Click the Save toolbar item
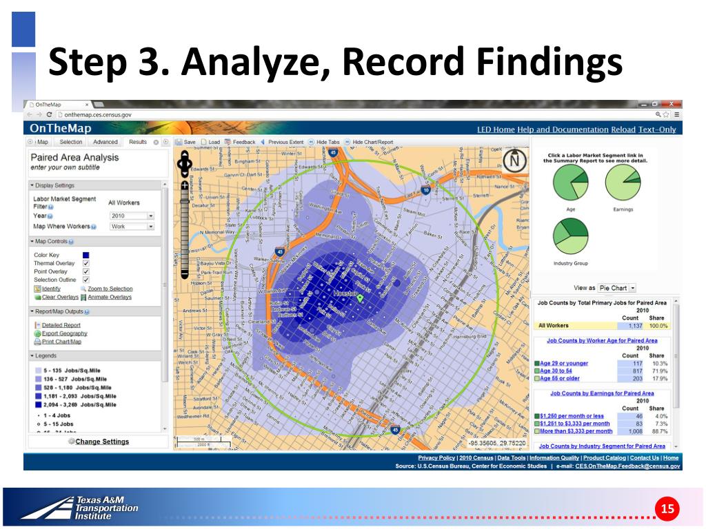Viewport: 706px width, 529px height. click(185, 142)
